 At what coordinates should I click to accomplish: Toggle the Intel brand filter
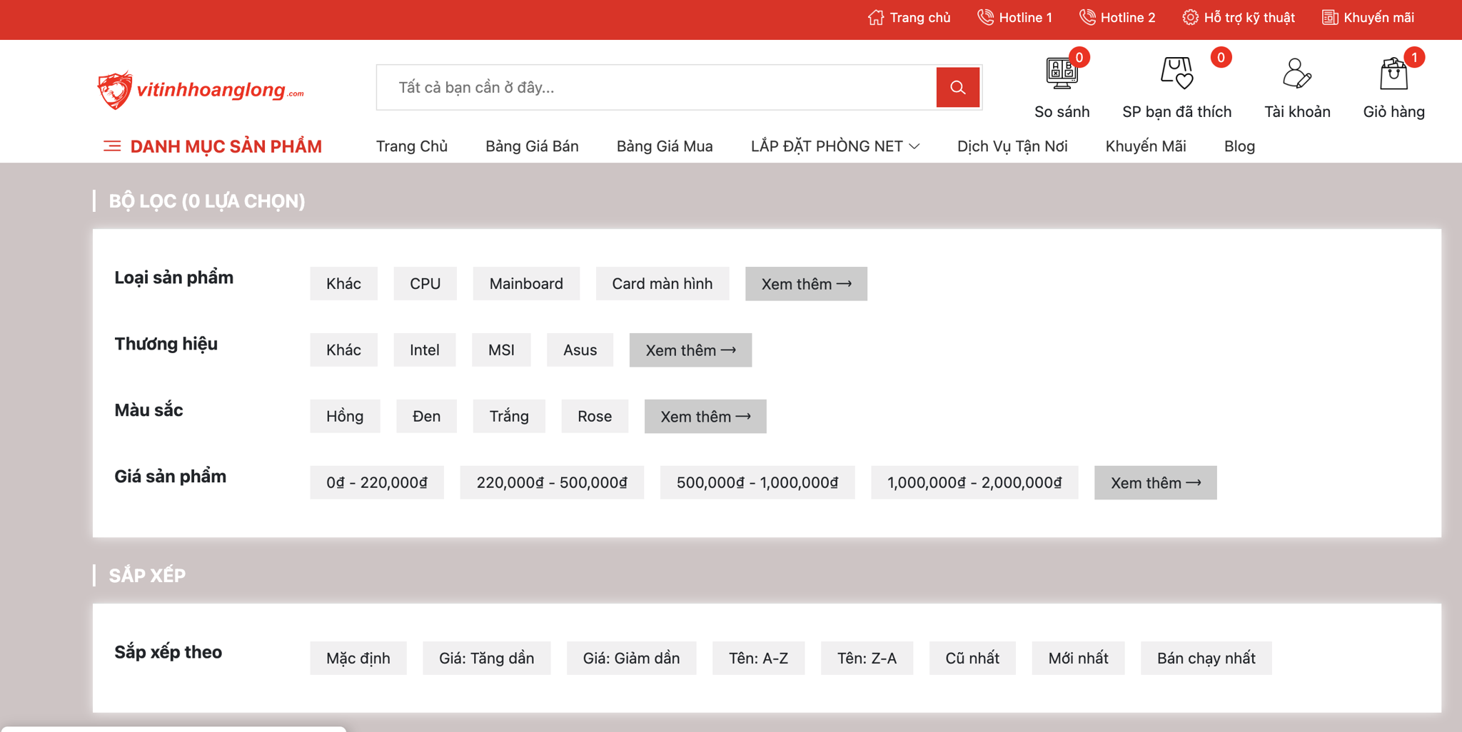[424, 350]
